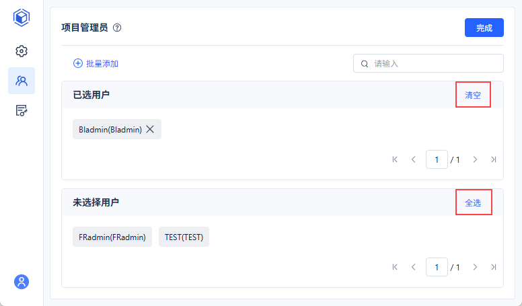Click the user avatar icon at bottom
The width and height of the screenshot is (522, 306).
coord(22,282)
